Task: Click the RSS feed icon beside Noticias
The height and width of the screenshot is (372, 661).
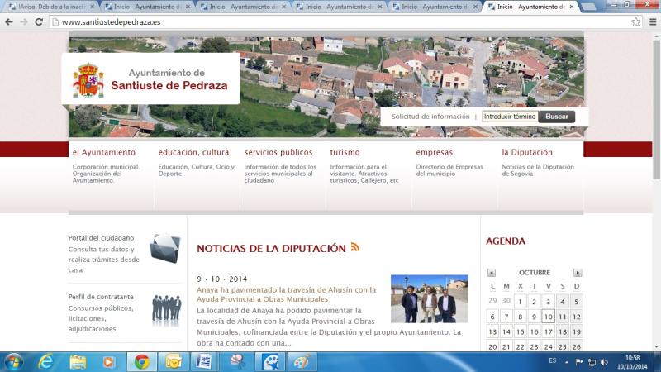Action: click(x=355, y=247)
